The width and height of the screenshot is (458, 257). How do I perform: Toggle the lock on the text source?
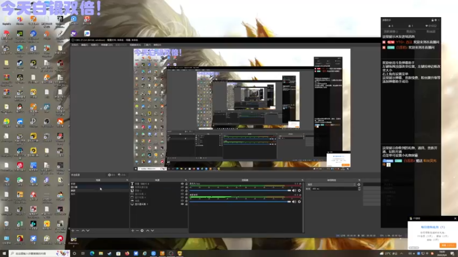tap(187, 184)
